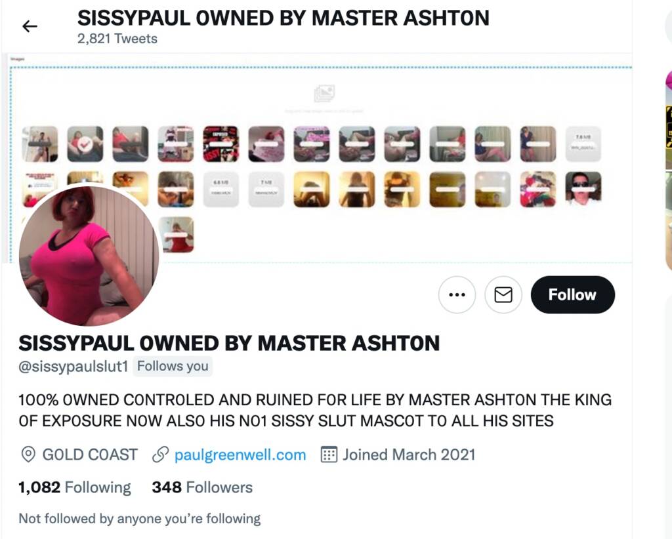Screen dimensions: 672x539
Task: Select the @ handle text under the name
Action: click(73, 367)
